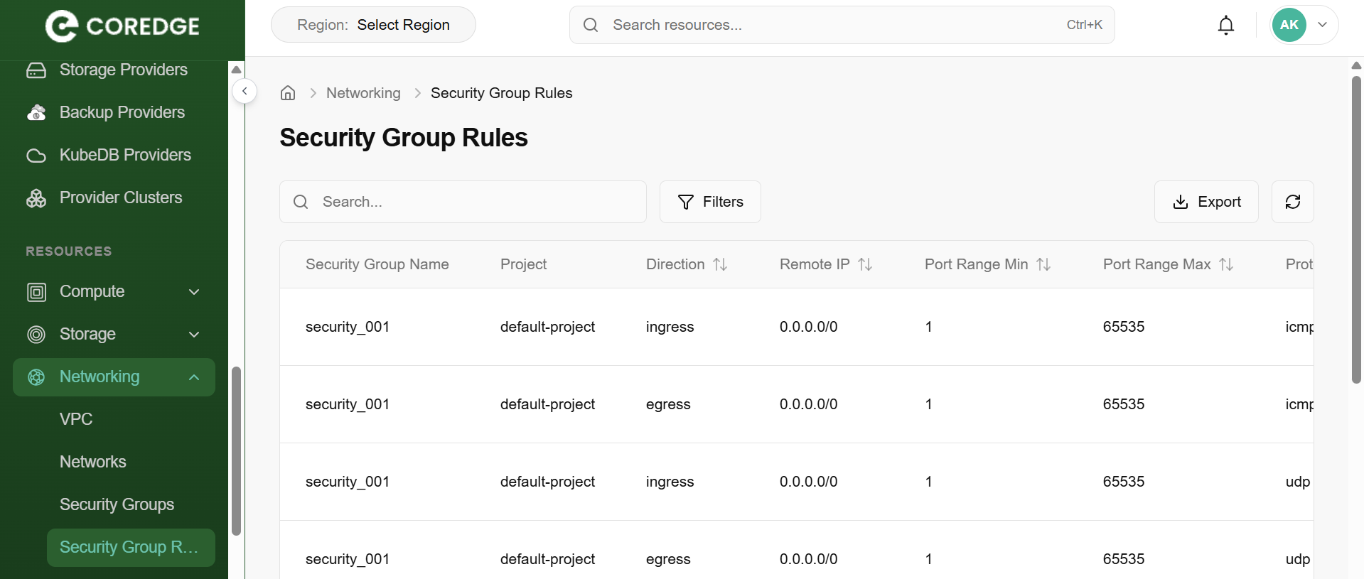Click the home breadcrumb icon
The height and width of the screenshot is (579, 1364).
[288, 93]
